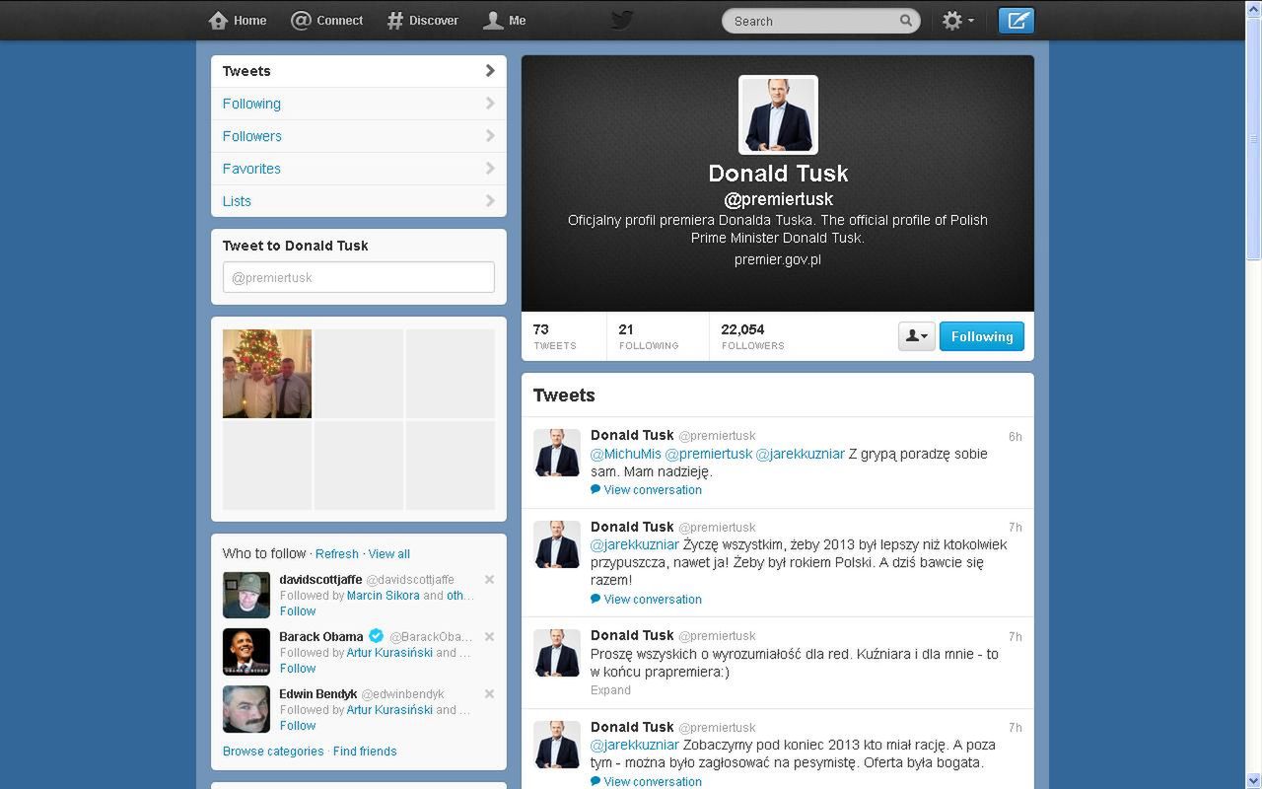This screenshot has height=789, width=1262.
Task: Open the Discover tab
Action: 422,20
